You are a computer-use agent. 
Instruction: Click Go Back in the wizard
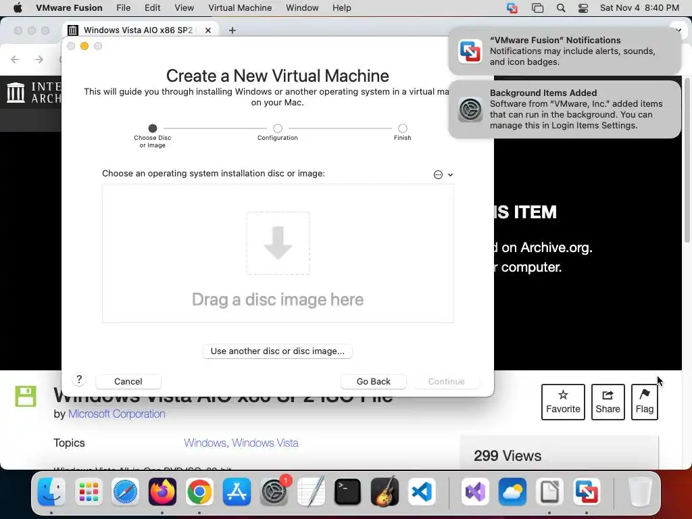pyautogui.click(x=373, y=381)
